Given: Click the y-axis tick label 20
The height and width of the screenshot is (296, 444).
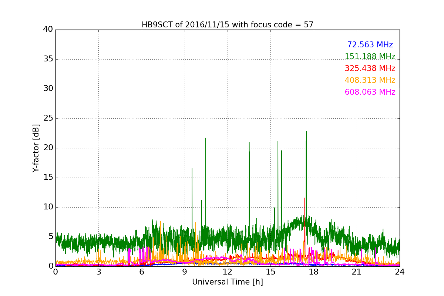Looking at the screenshot, I should tap(48, 148).
